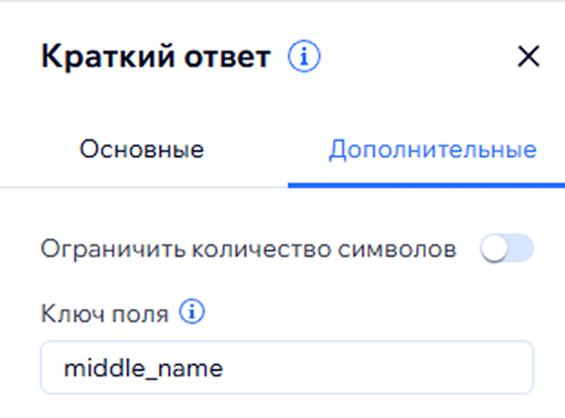Open the Ключ поля info tooltip icon

pos(192,313)
